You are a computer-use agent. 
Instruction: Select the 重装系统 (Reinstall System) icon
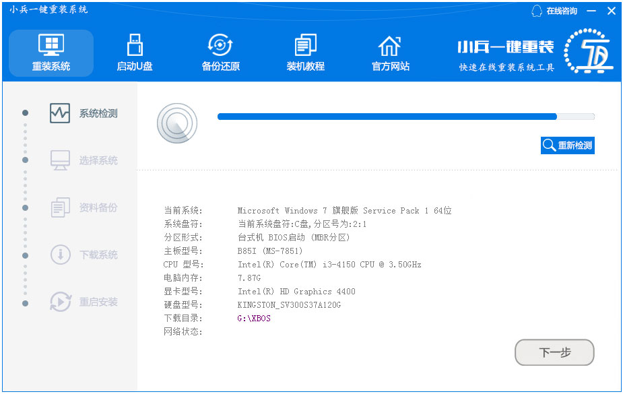click(51, 51)
